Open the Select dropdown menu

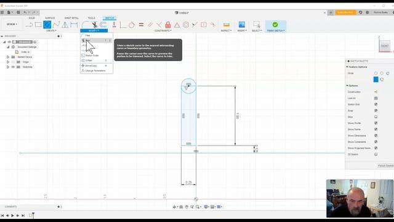(x=257, y=31)
